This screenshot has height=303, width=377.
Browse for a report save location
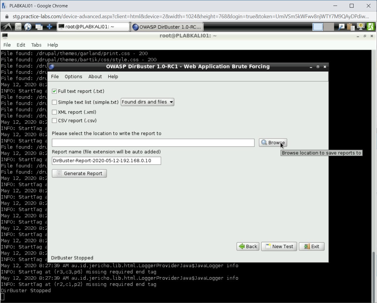[273, 142]
